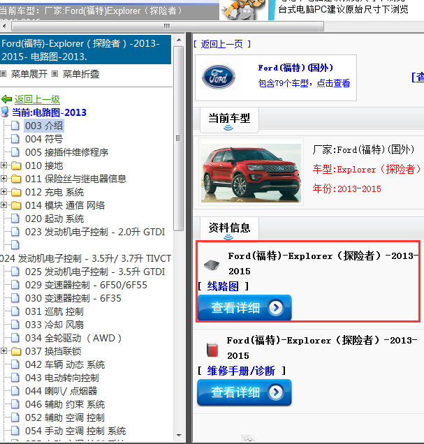Image resolution: width=424 pixels, height=444 pixels.
Task: Click the gray chip icon beside 线路图 entry
Action: point(211,265)
